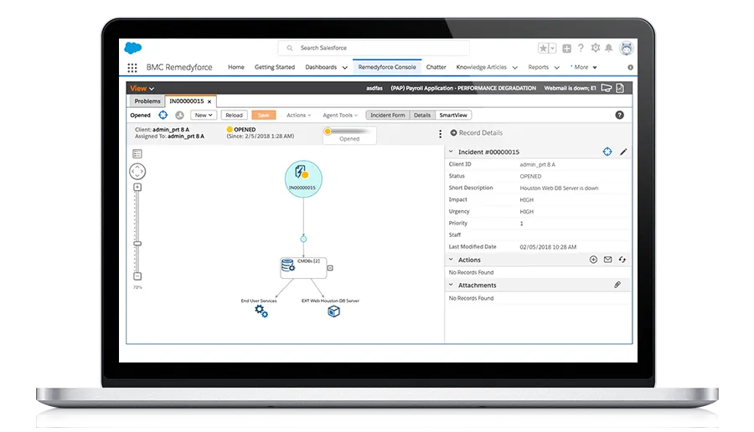Select the IN00000015 incident node
The image size is (754, 432).
pos(303,179)
